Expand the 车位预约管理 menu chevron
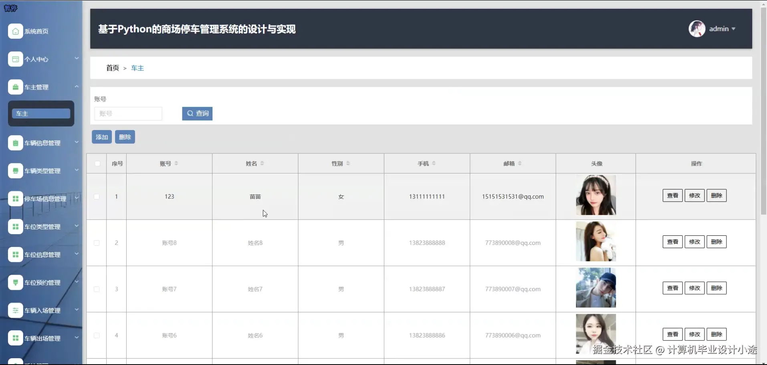Image resolution: width=767 pixels, height=365 pixels. tap(77, 282)
